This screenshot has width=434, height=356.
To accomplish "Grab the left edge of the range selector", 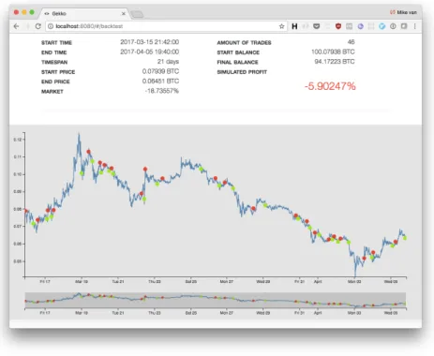I will [x=25, y=300].
